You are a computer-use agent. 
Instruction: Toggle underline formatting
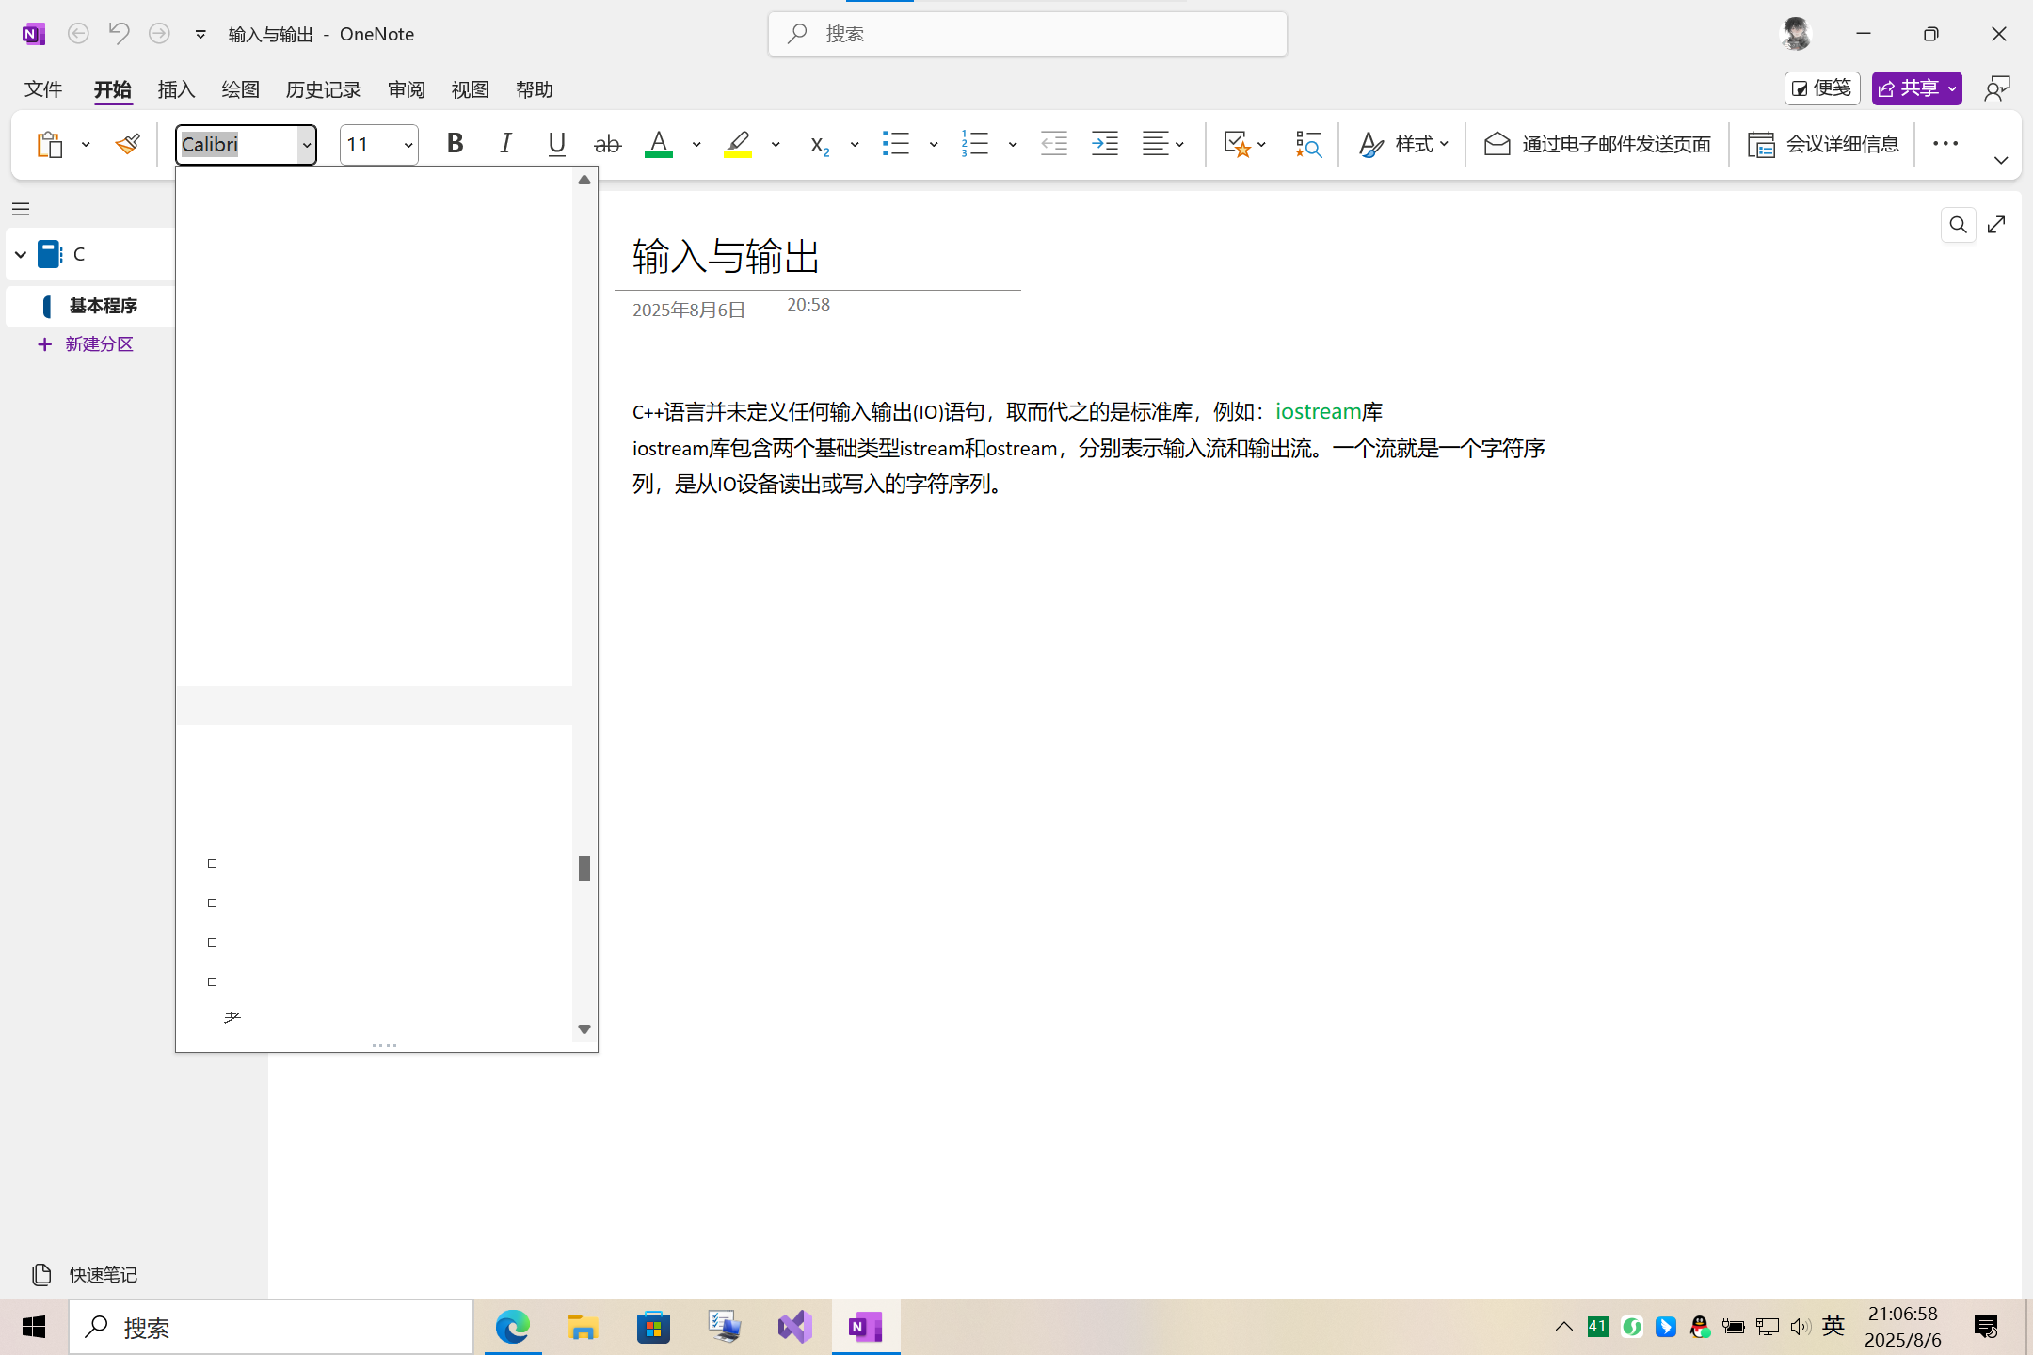(556, 144)
